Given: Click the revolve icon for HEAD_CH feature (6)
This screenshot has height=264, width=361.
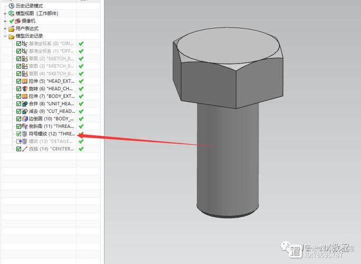Looking at the screenshot, I should 25,89.
